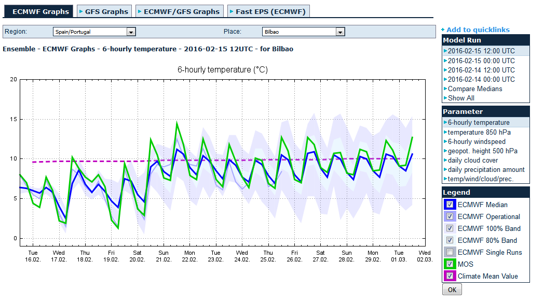Choose the daily precipitation amount parameter
Screen dimensions: 544x305
(x=486, y=170)
